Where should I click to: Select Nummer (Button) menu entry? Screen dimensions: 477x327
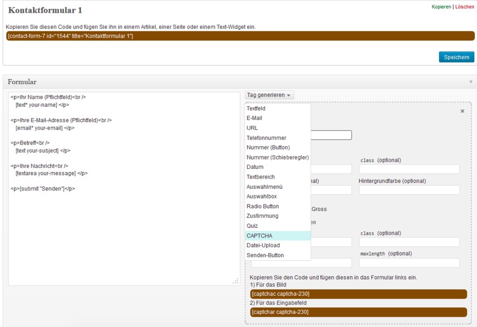tap(278, 148)
